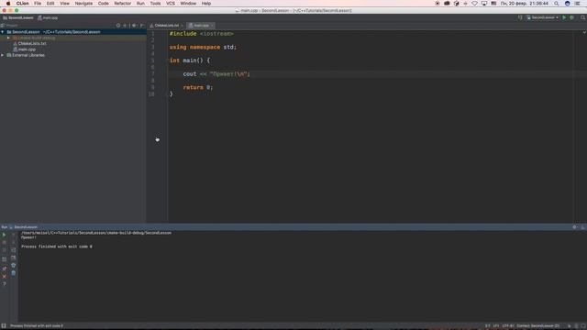The height and width of the screenshot is (330, 587).
Task: Click the Dropbox icon in the macOS menu bar
Action: 457,4
